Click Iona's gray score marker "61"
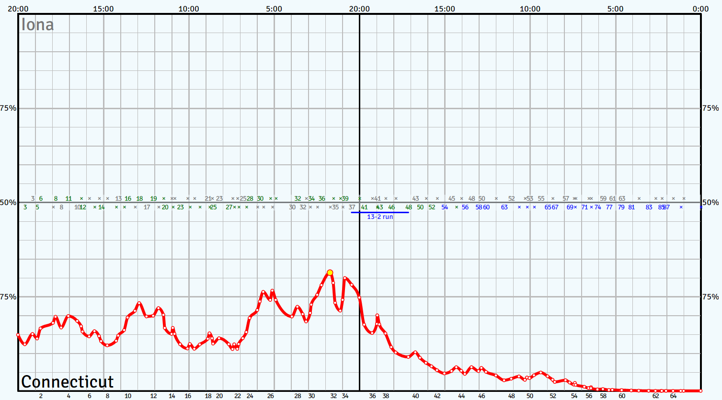Image resolution: width=722 pixels, height=400 pixels. [x=612, y=198]
